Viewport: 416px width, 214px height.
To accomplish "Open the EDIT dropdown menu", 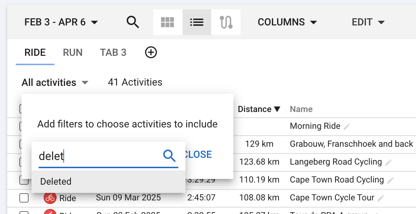I will pyautogui.click(x=368, y=22).
